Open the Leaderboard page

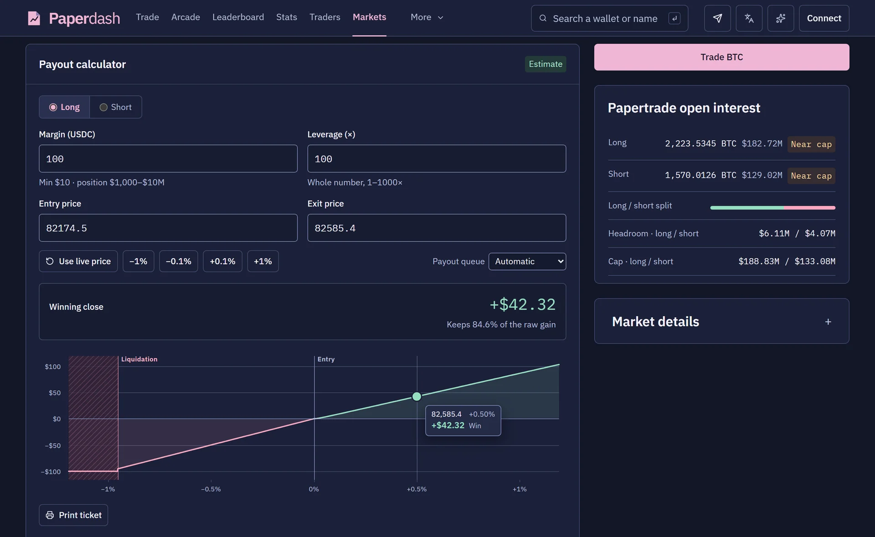(238, 17)
